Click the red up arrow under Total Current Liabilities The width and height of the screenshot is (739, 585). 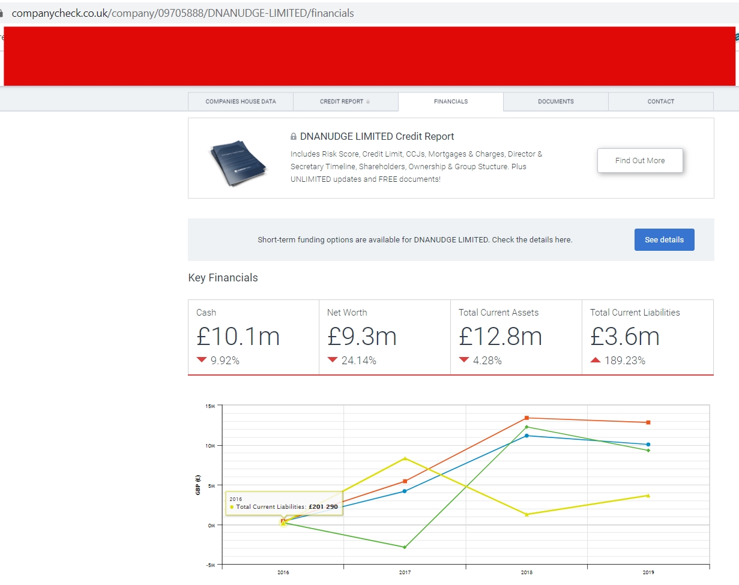pos(596,360)
